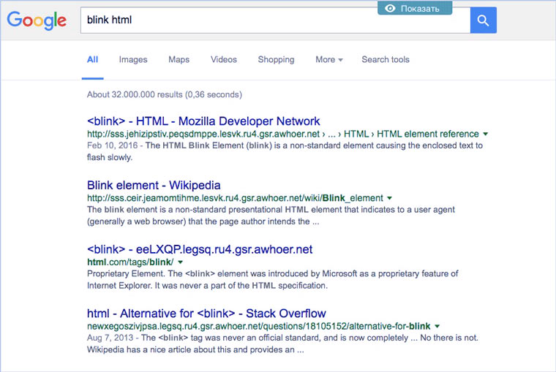556x372 pixels.
Task: Open the Videos tab
Action: click(x=224, y=60)
